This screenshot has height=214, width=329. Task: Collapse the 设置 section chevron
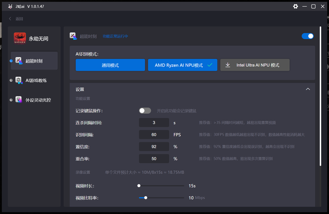tap(308, 89)
